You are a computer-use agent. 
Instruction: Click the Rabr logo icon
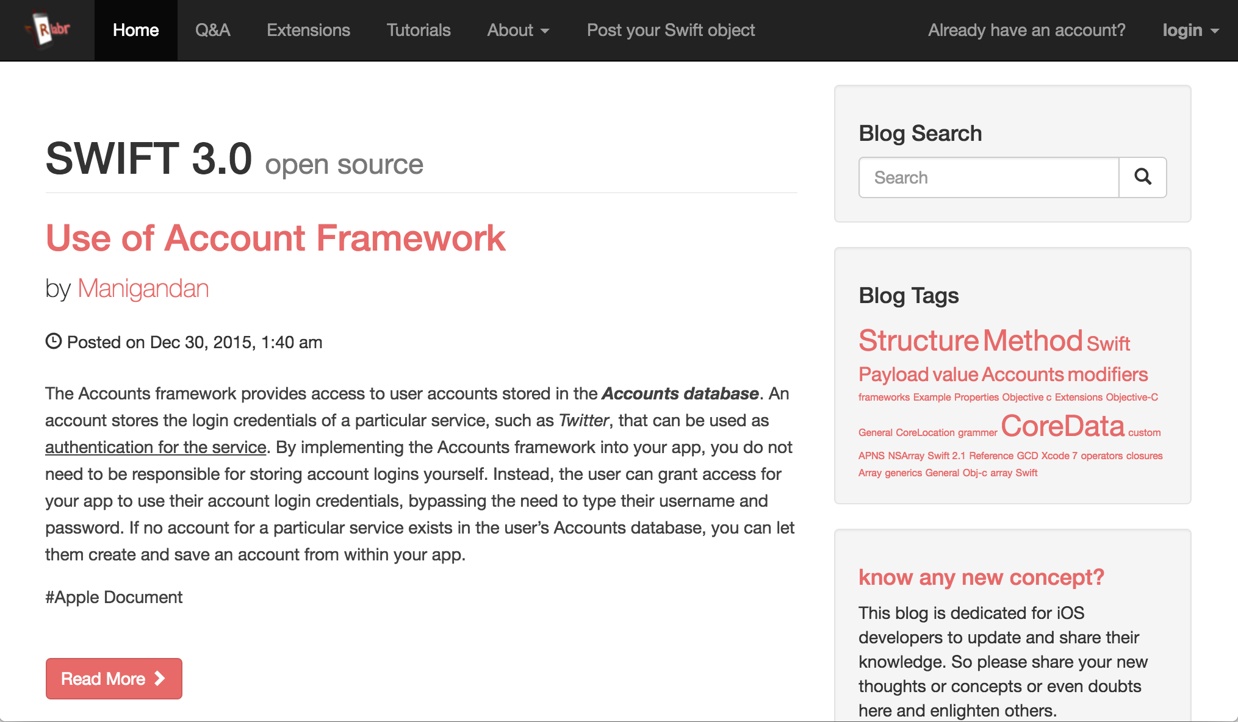point(47,29)
